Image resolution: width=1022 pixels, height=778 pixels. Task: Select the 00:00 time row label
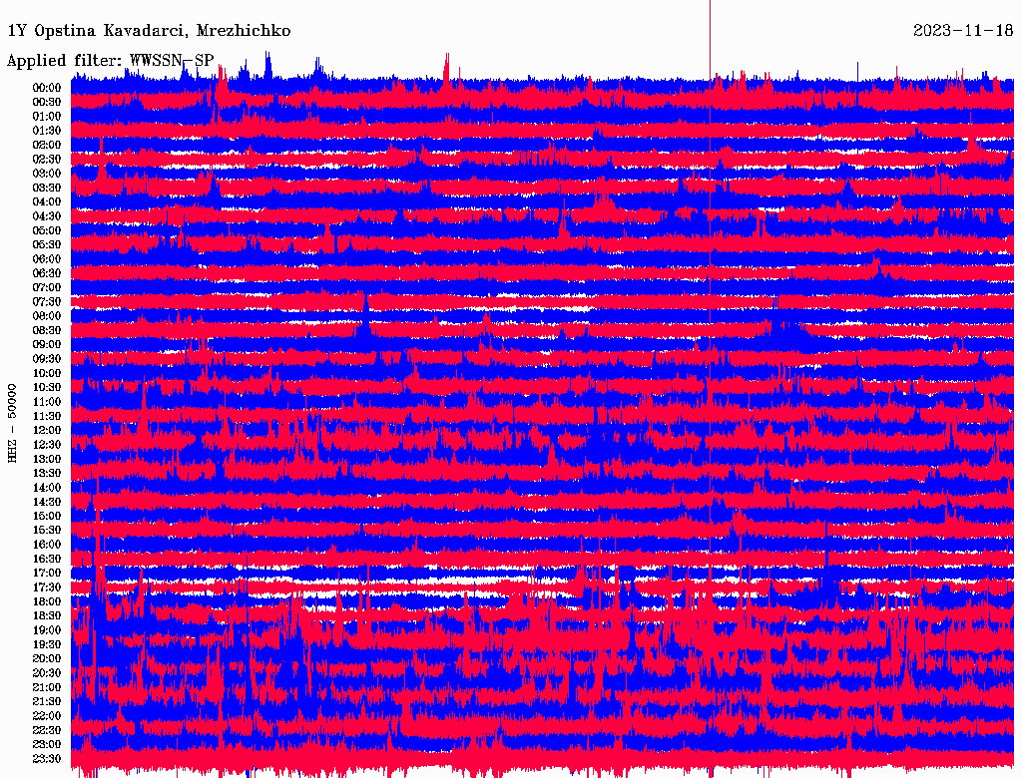[47, 88]
